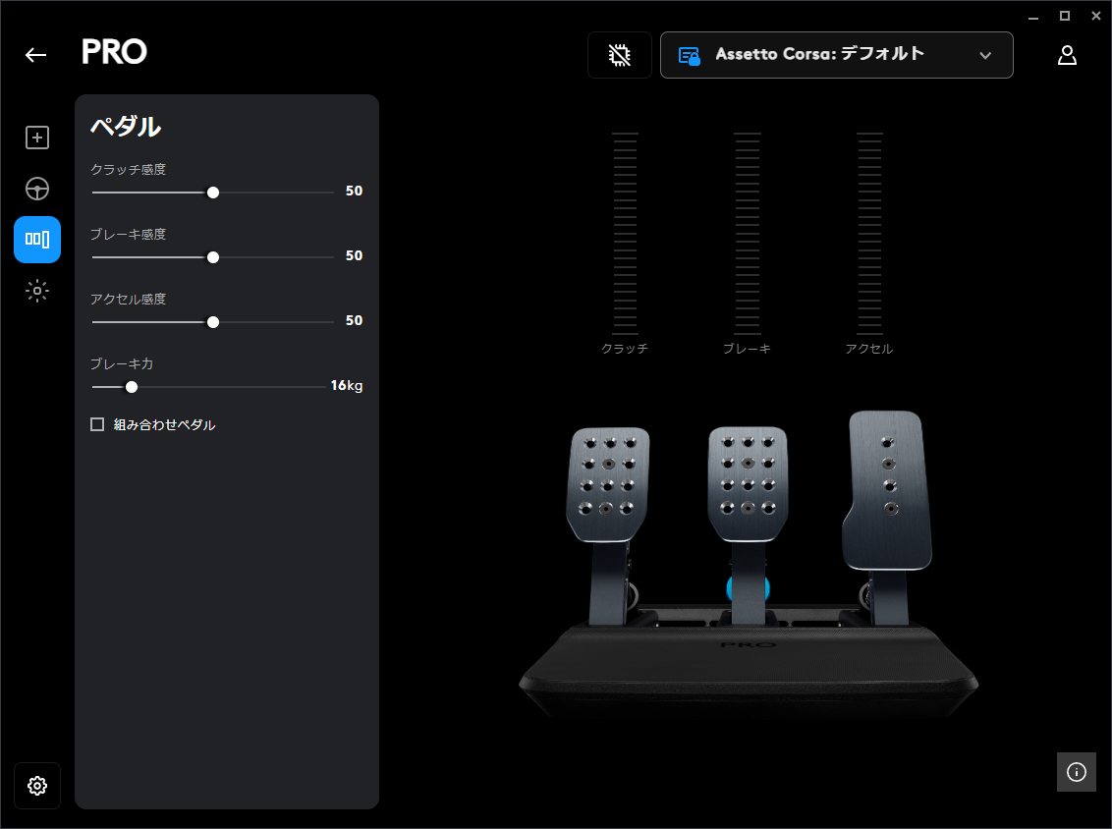Click the ペダル panel heading
The width and height of the screenshot is (1112, 829).
(x=126, y=127)
